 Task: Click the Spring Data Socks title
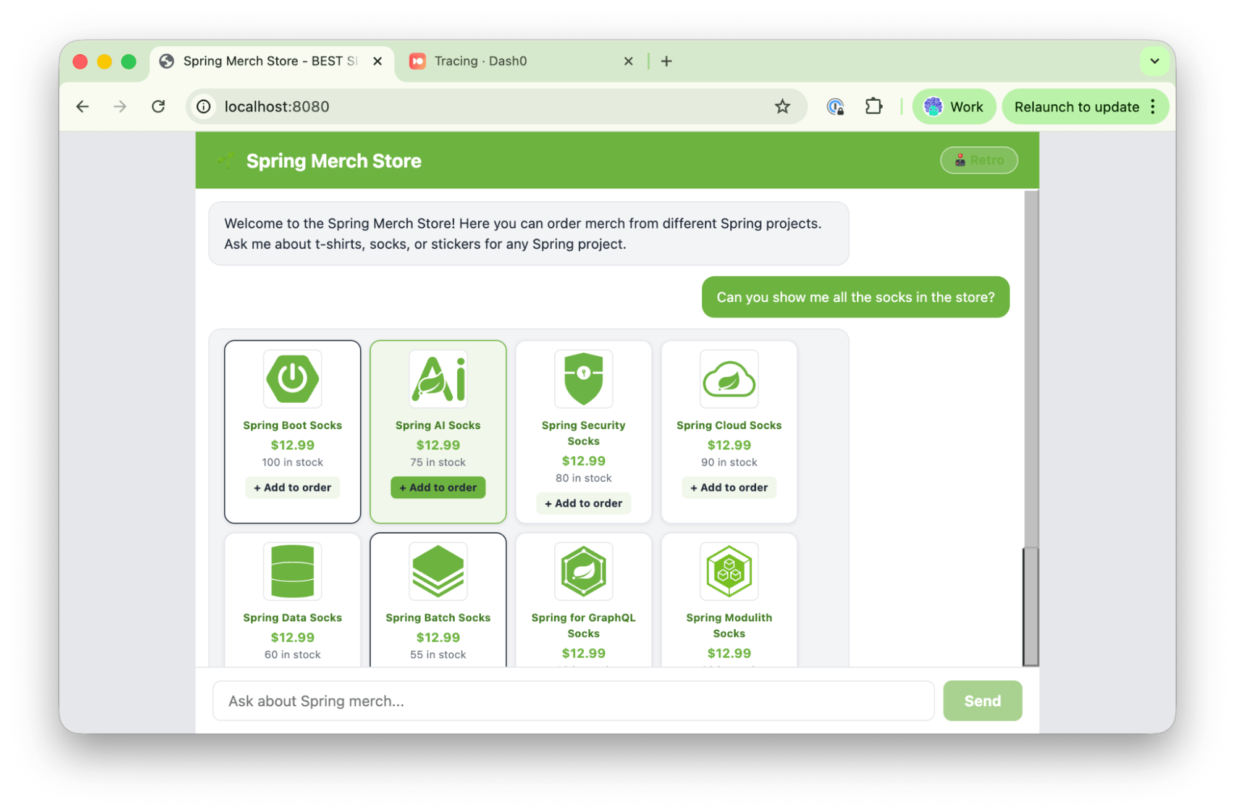tap(292, 617)
